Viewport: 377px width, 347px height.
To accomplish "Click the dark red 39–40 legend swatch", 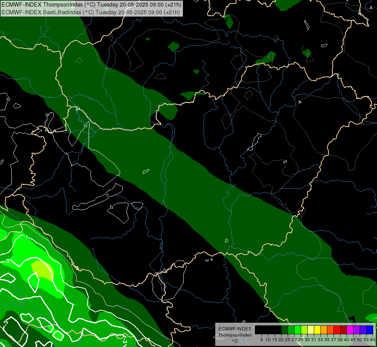I will point(343,330).
